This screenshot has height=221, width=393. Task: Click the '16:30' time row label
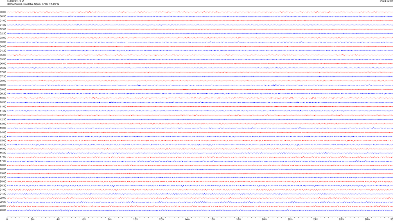[x=3, y=153]
